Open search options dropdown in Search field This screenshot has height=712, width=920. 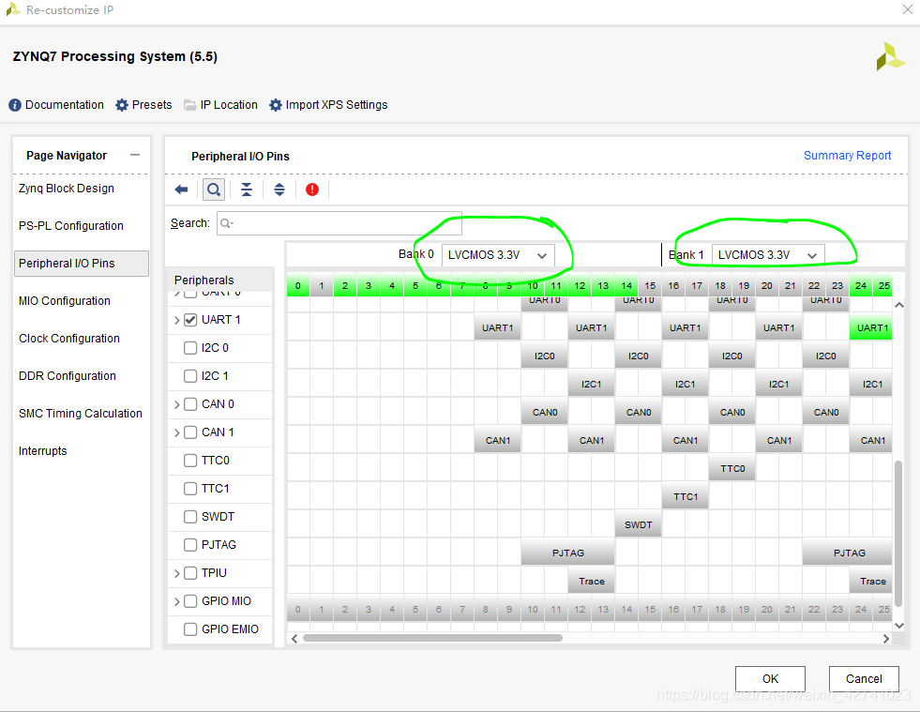point(226,223)
